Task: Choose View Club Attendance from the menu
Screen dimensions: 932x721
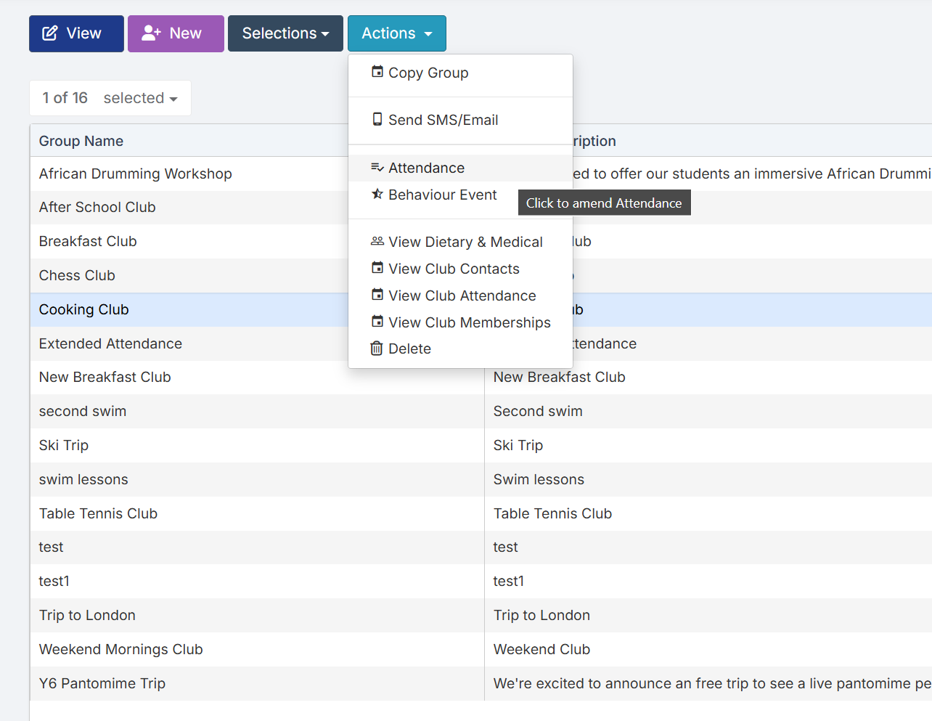Action: coord(462,296)
